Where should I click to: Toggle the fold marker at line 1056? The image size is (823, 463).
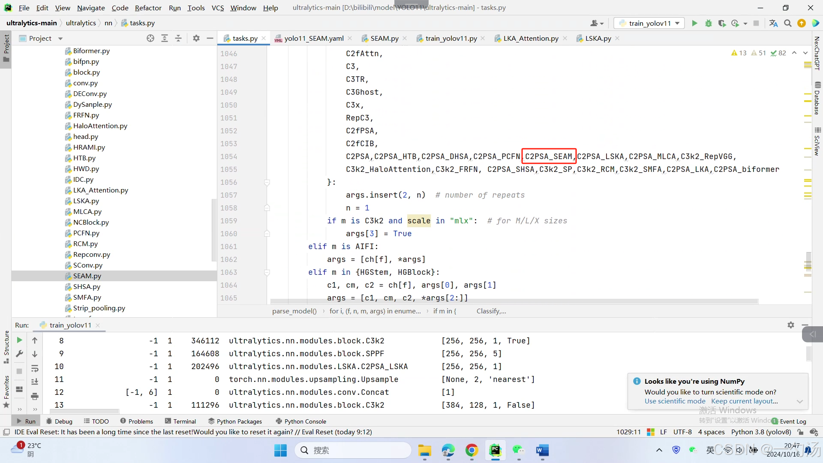tap(267, 183)
